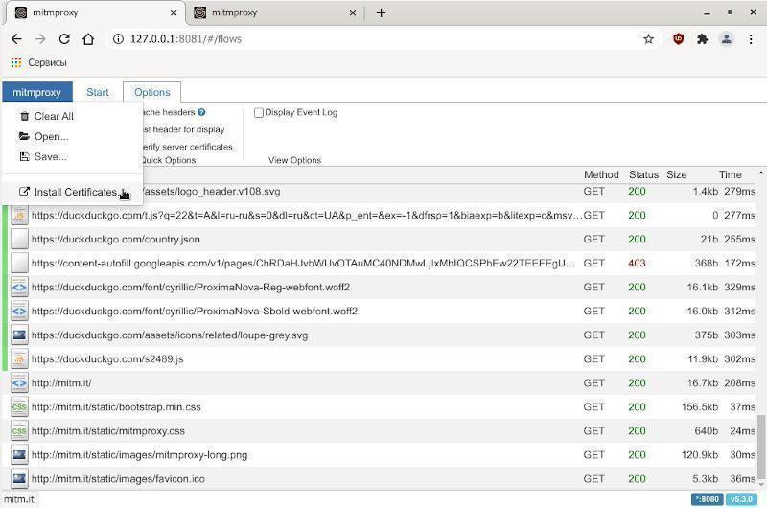Click the v5.3.0 version badge
This screenshot has width=767, height=508.
pos(741,499)
